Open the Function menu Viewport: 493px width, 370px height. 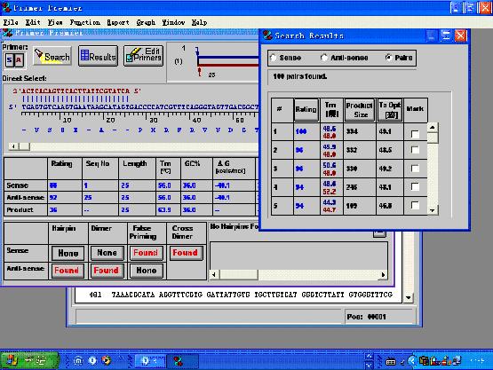tap(85, 22)
